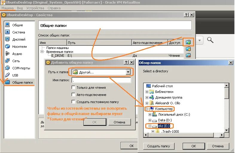
Task: Expand Aleksandr O. Ollo node
Action: (x=147, y=103)
